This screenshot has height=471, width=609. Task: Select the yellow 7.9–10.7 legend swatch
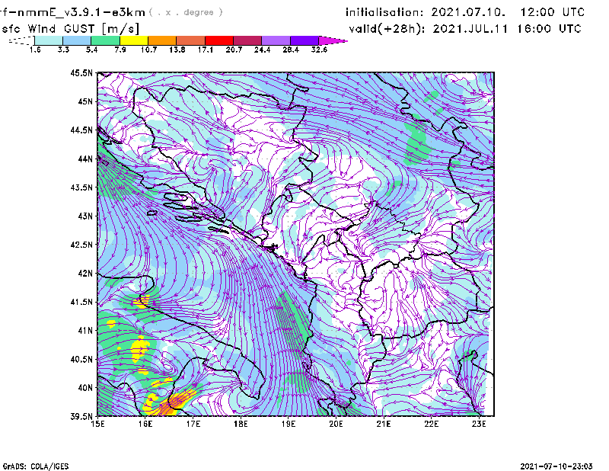point(134,40)
